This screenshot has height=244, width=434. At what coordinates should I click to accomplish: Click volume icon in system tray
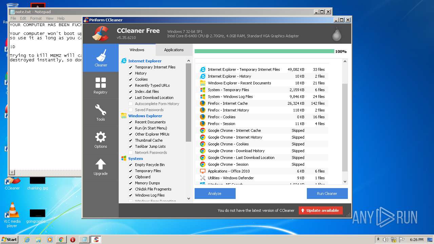pos(386,240)
